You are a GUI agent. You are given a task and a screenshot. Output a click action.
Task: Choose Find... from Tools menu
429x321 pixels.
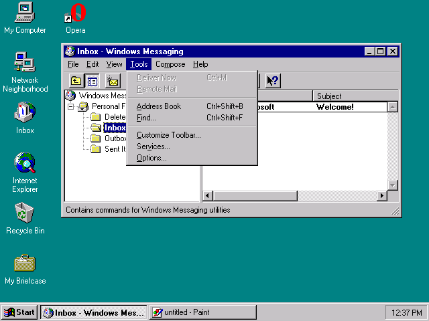point(192,118)
